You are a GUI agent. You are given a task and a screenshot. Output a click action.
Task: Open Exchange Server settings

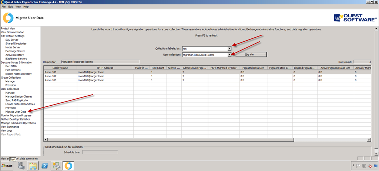click(x=15, y=51)
